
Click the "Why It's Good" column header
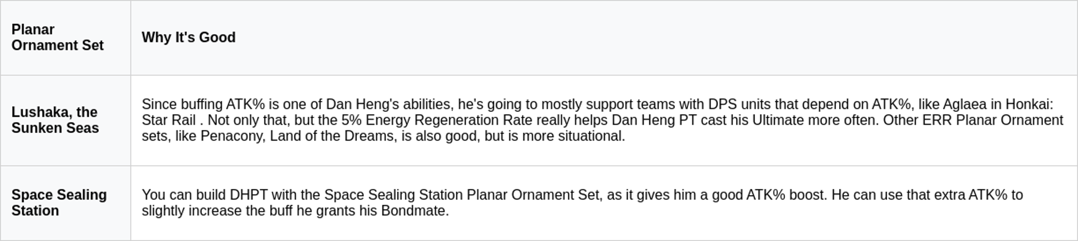coord(188,38)
